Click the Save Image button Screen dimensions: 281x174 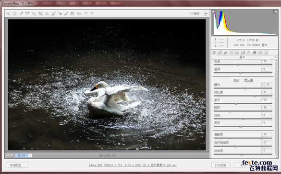(x=17, y=165)
